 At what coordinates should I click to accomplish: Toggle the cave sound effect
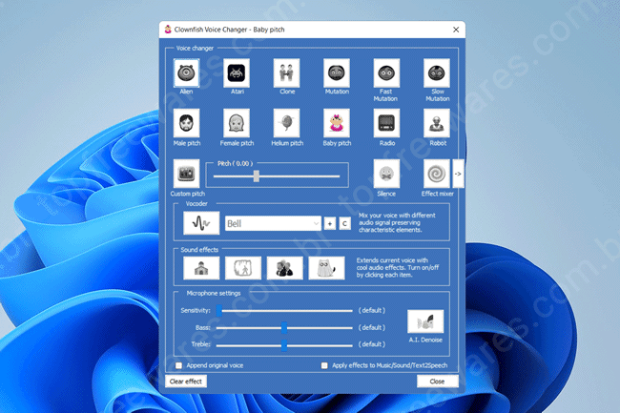tap(243, 268)
